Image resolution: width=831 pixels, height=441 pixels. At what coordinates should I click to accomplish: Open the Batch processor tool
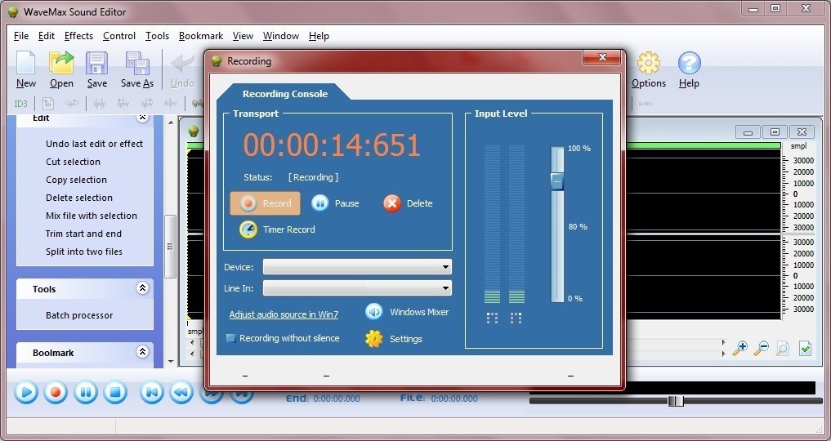tap(79, 315)
